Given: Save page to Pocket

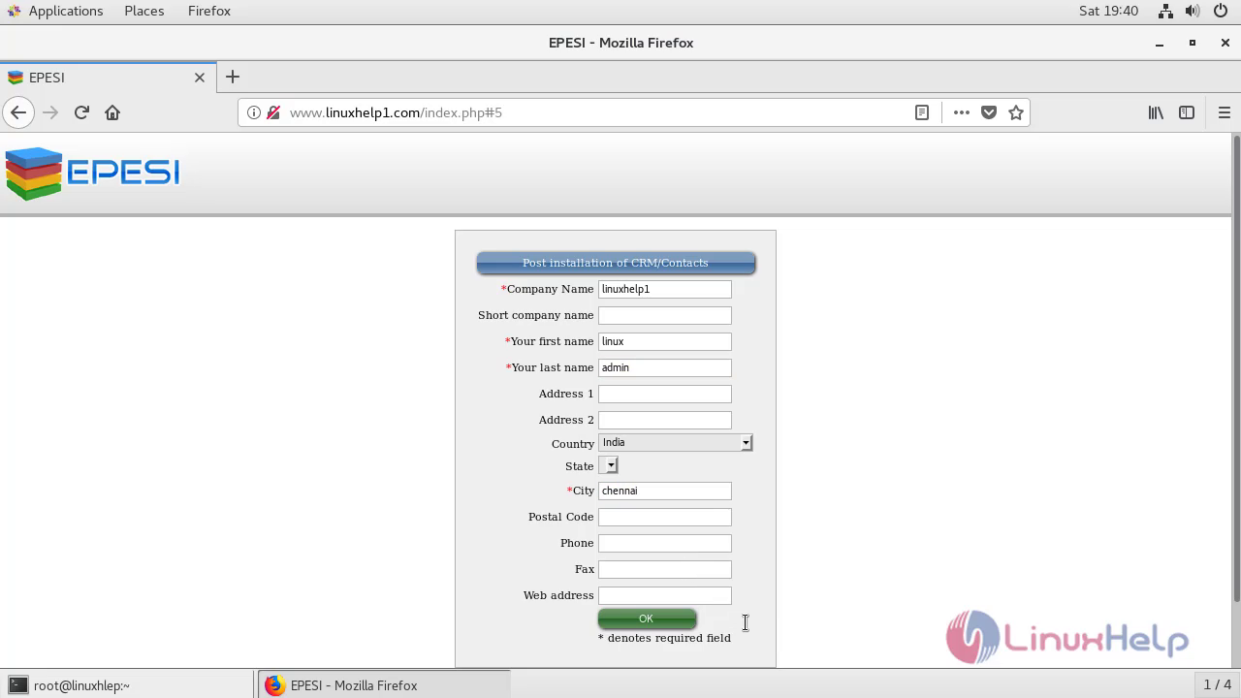Looking at the screenshot, I should [x=989, y=112].
